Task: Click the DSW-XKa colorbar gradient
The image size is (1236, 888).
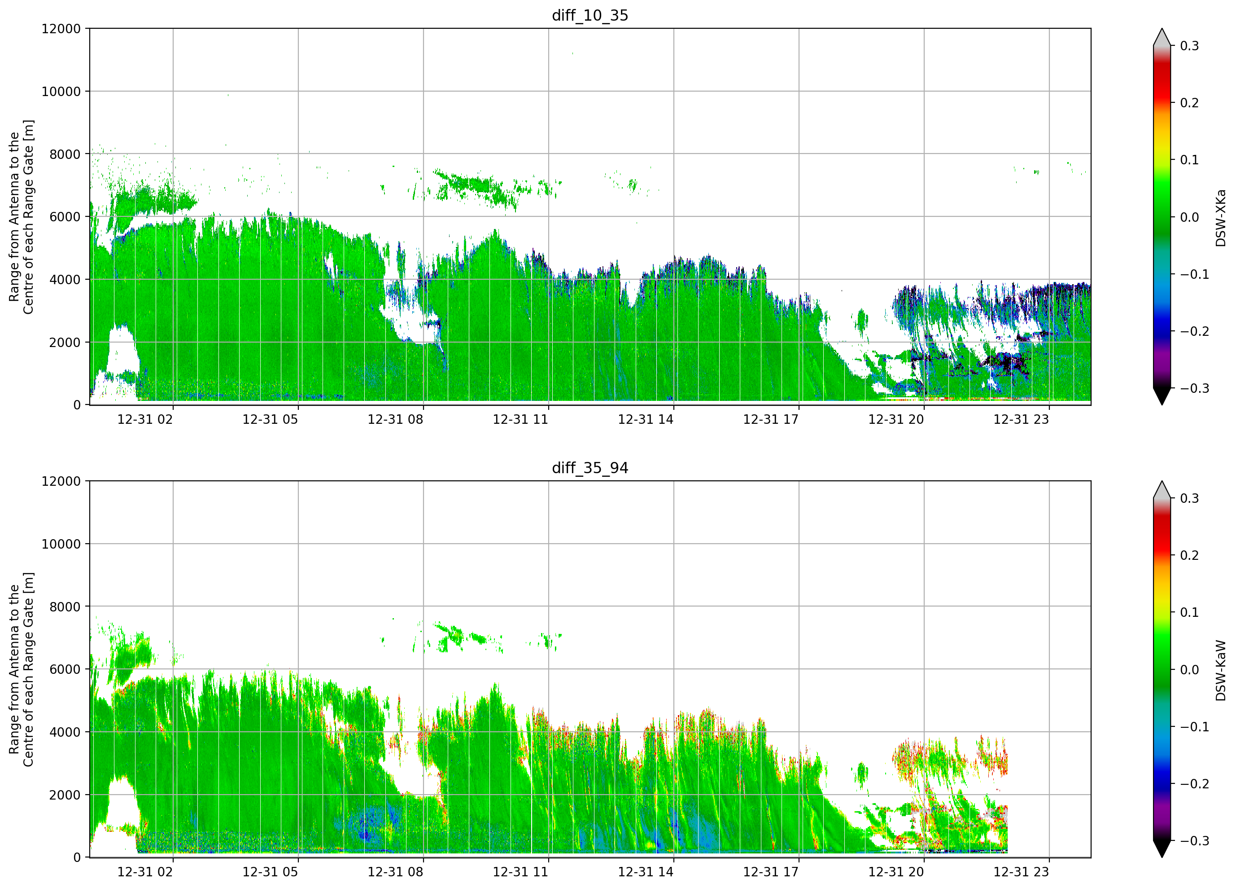Action: pyautogui.click(x=1162, y=216)
